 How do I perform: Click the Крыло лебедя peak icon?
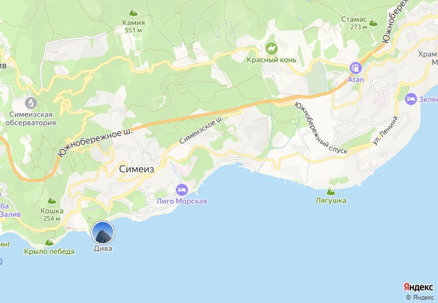tap(49, 242)
